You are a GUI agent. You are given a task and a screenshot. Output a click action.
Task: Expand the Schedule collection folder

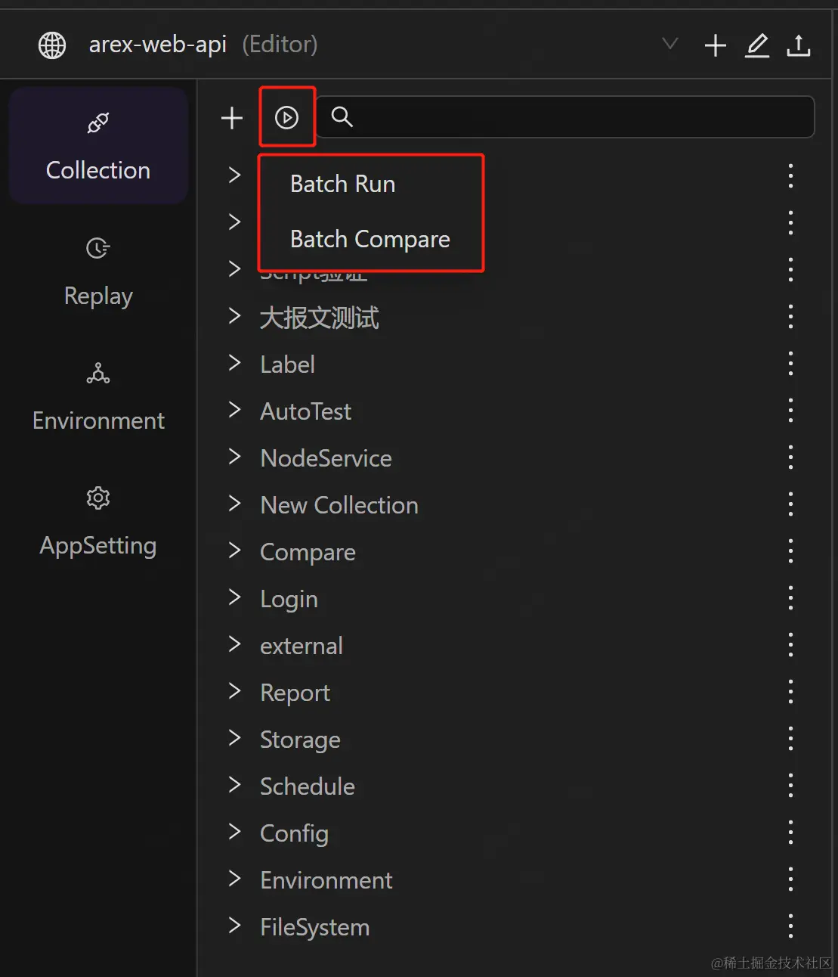click(x=234, y=786)
